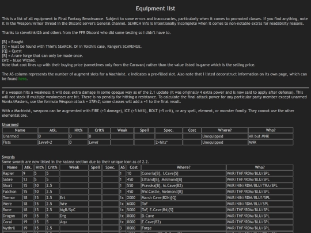Open the green "here" deconstruct link

(22, 79)
